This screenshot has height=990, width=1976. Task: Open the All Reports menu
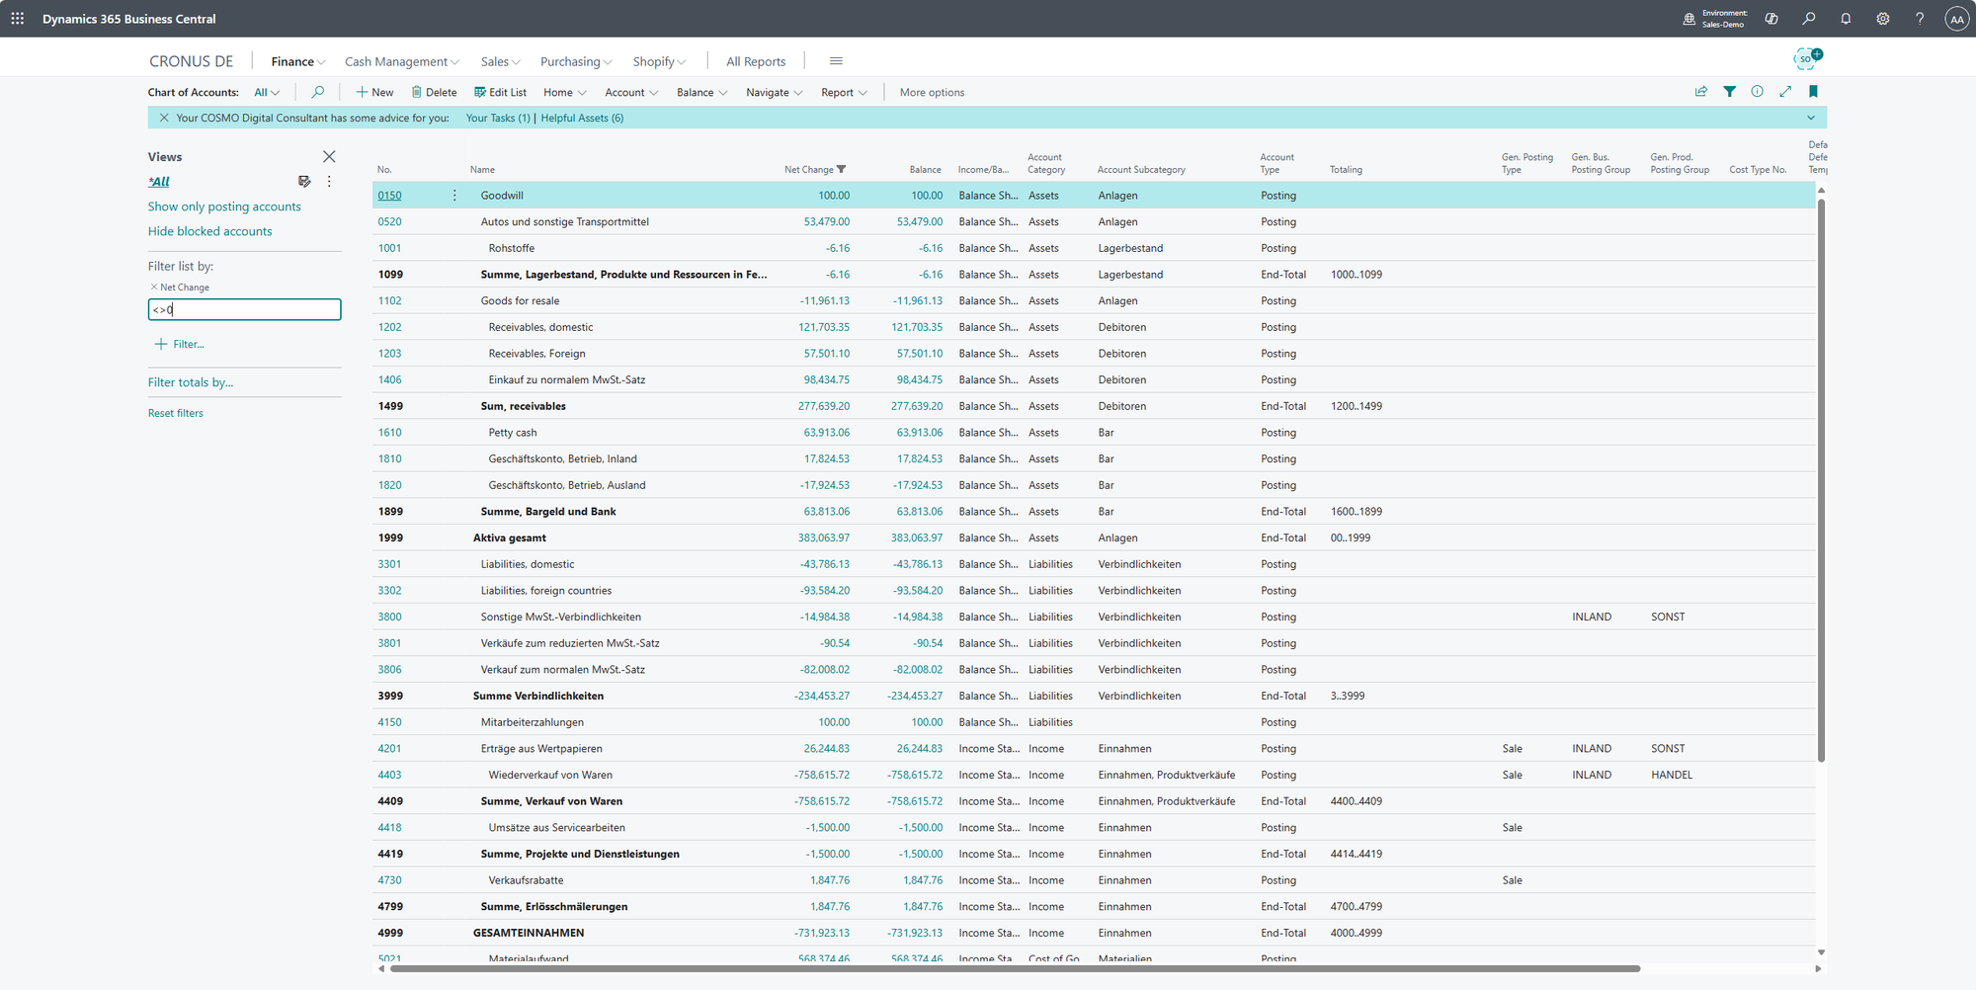(x=756, y=62)
